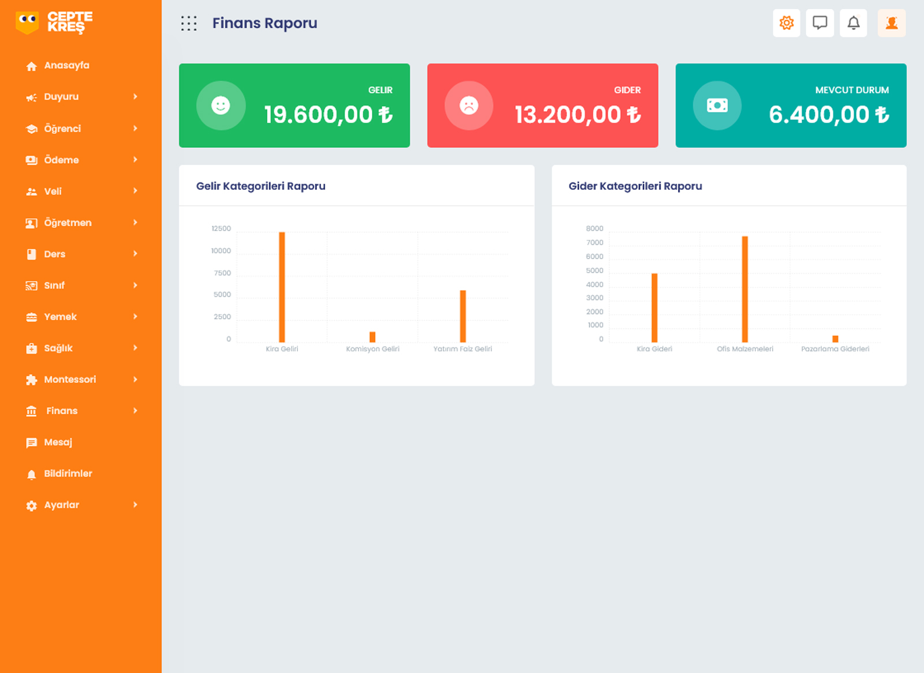Open settings via the orange gear icon
The image size is (924, 673).
coord(787,23)
